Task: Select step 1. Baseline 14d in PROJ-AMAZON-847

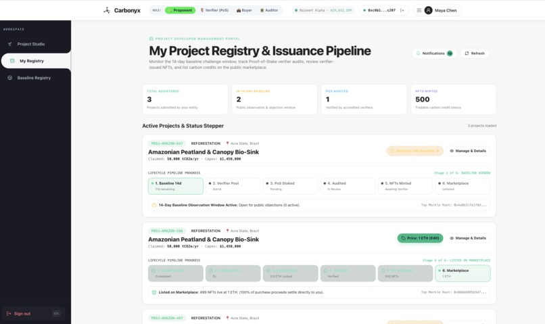Action: pos(176,186)
